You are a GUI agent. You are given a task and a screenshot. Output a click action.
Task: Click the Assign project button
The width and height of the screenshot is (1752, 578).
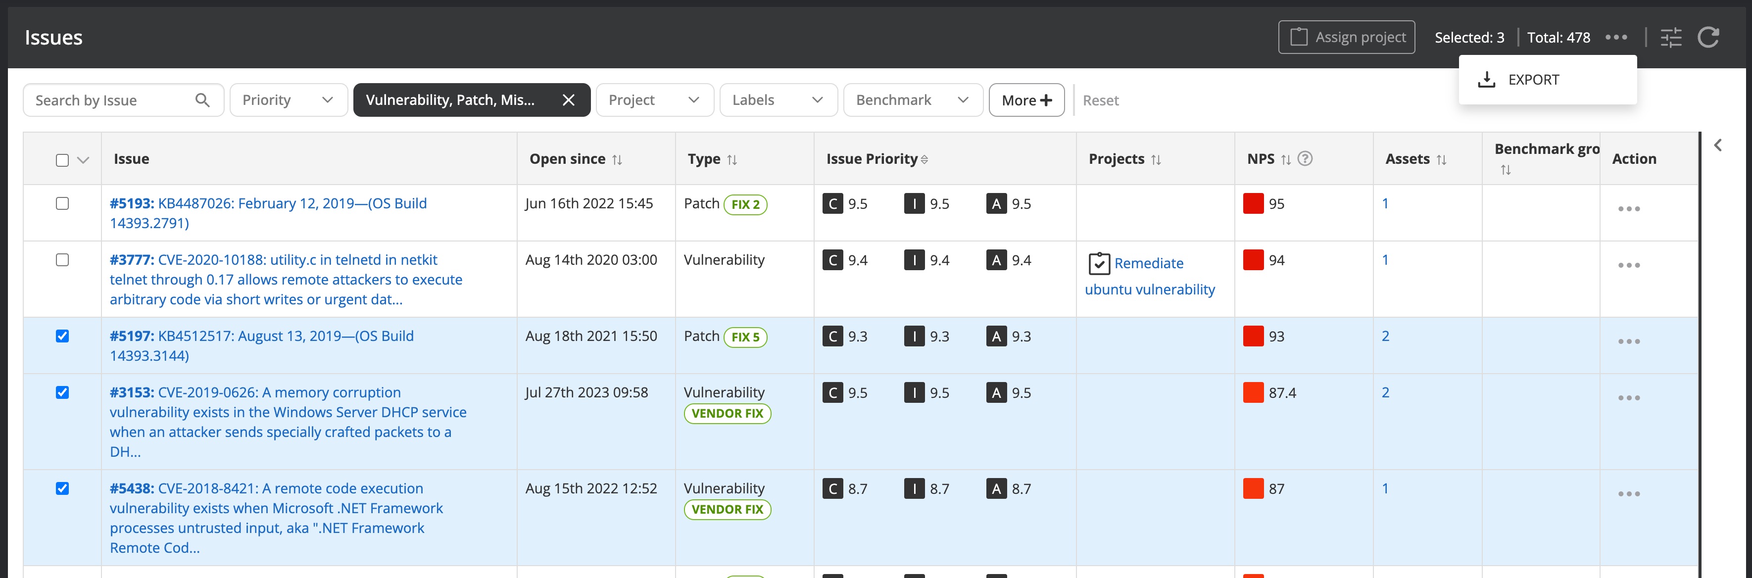coord(1346,38)
